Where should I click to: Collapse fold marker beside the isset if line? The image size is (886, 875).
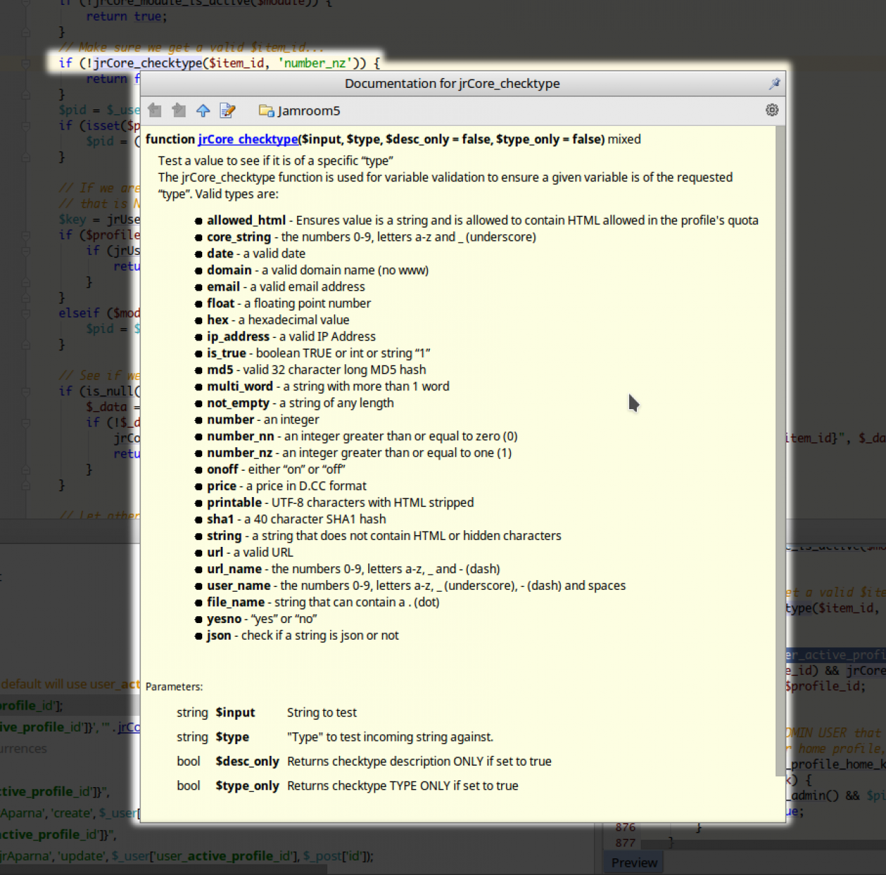coord(26,126)
